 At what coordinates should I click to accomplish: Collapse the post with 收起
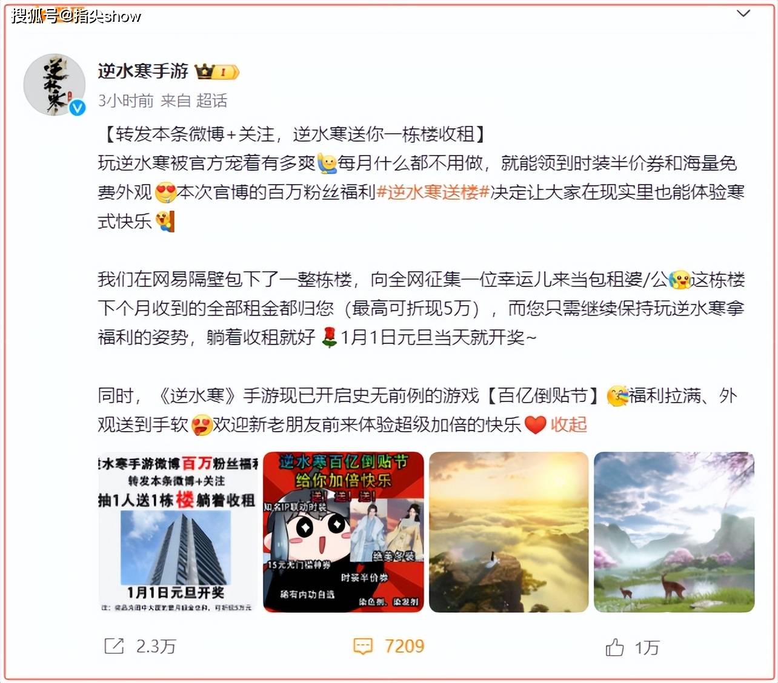pyautogui.click(x=568, y=424)
